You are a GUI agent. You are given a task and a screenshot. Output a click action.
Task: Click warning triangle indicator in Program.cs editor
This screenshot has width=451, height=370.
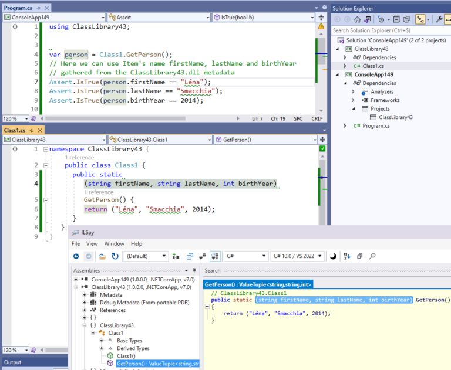pos(321,27)
